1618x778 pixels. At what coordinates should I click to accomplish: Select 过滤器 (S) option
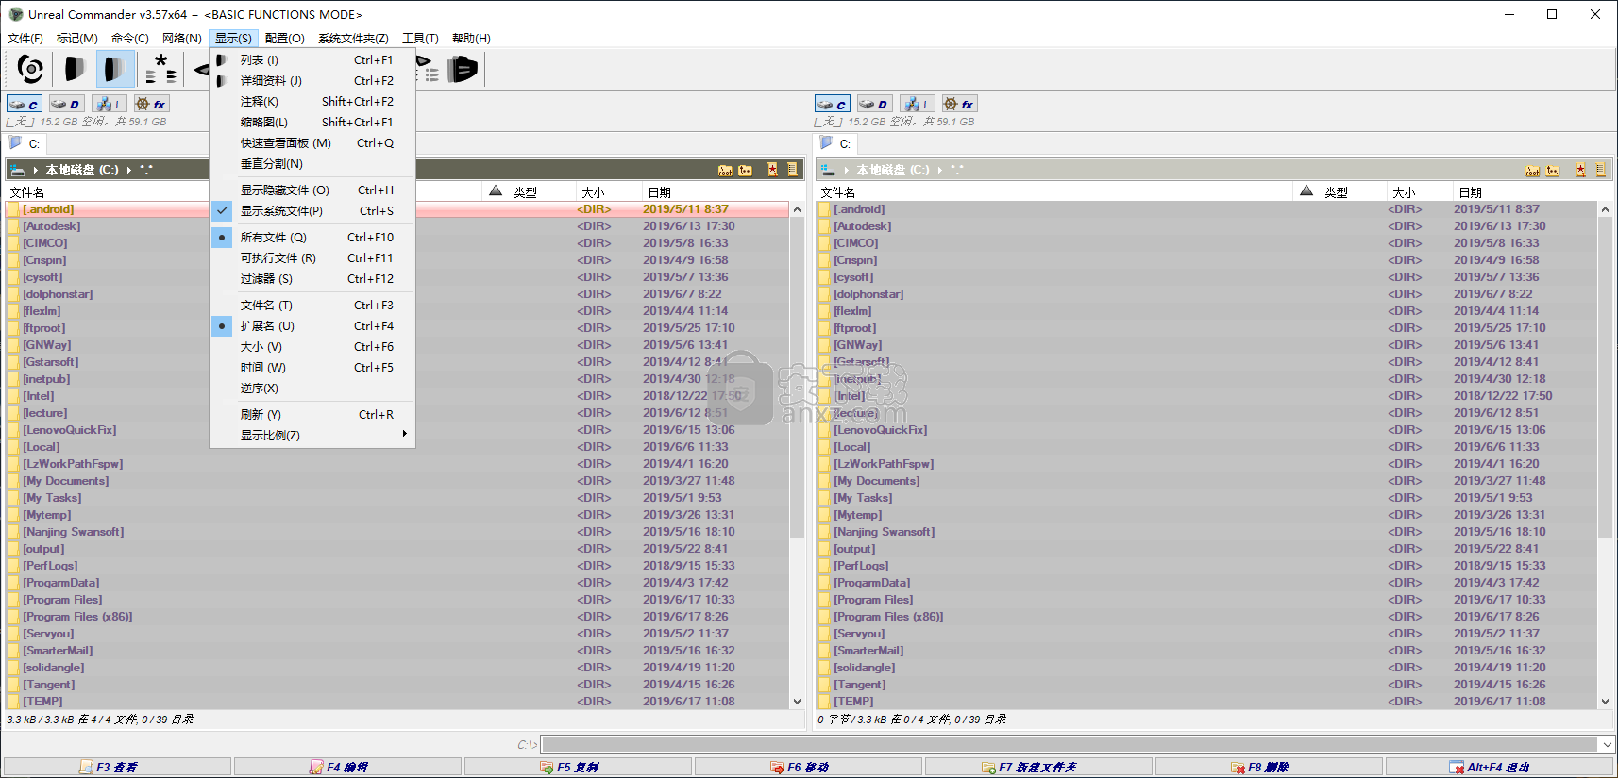[312, 279]
